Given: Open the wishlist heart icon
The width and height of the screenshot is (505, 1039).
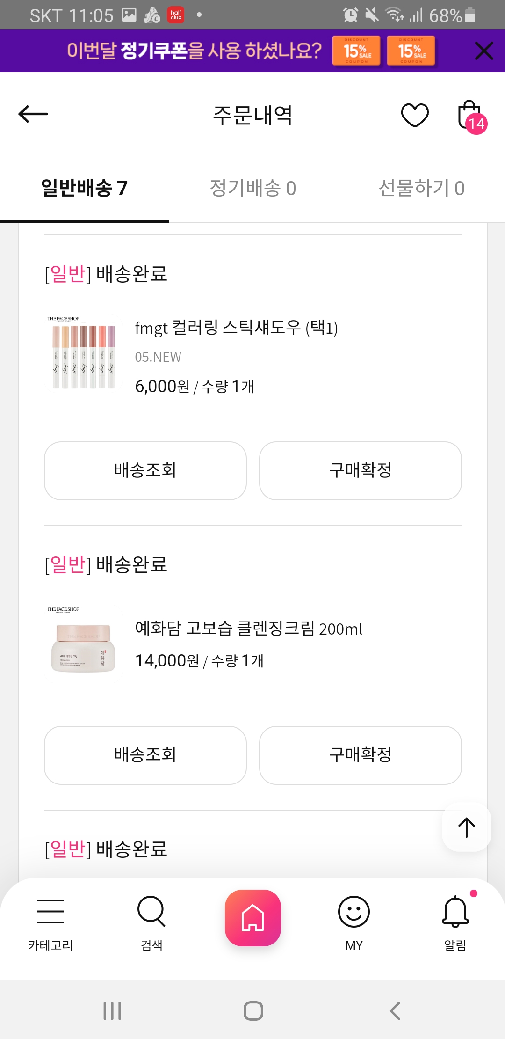Looking at the screenshot, I should coord(415,115).
